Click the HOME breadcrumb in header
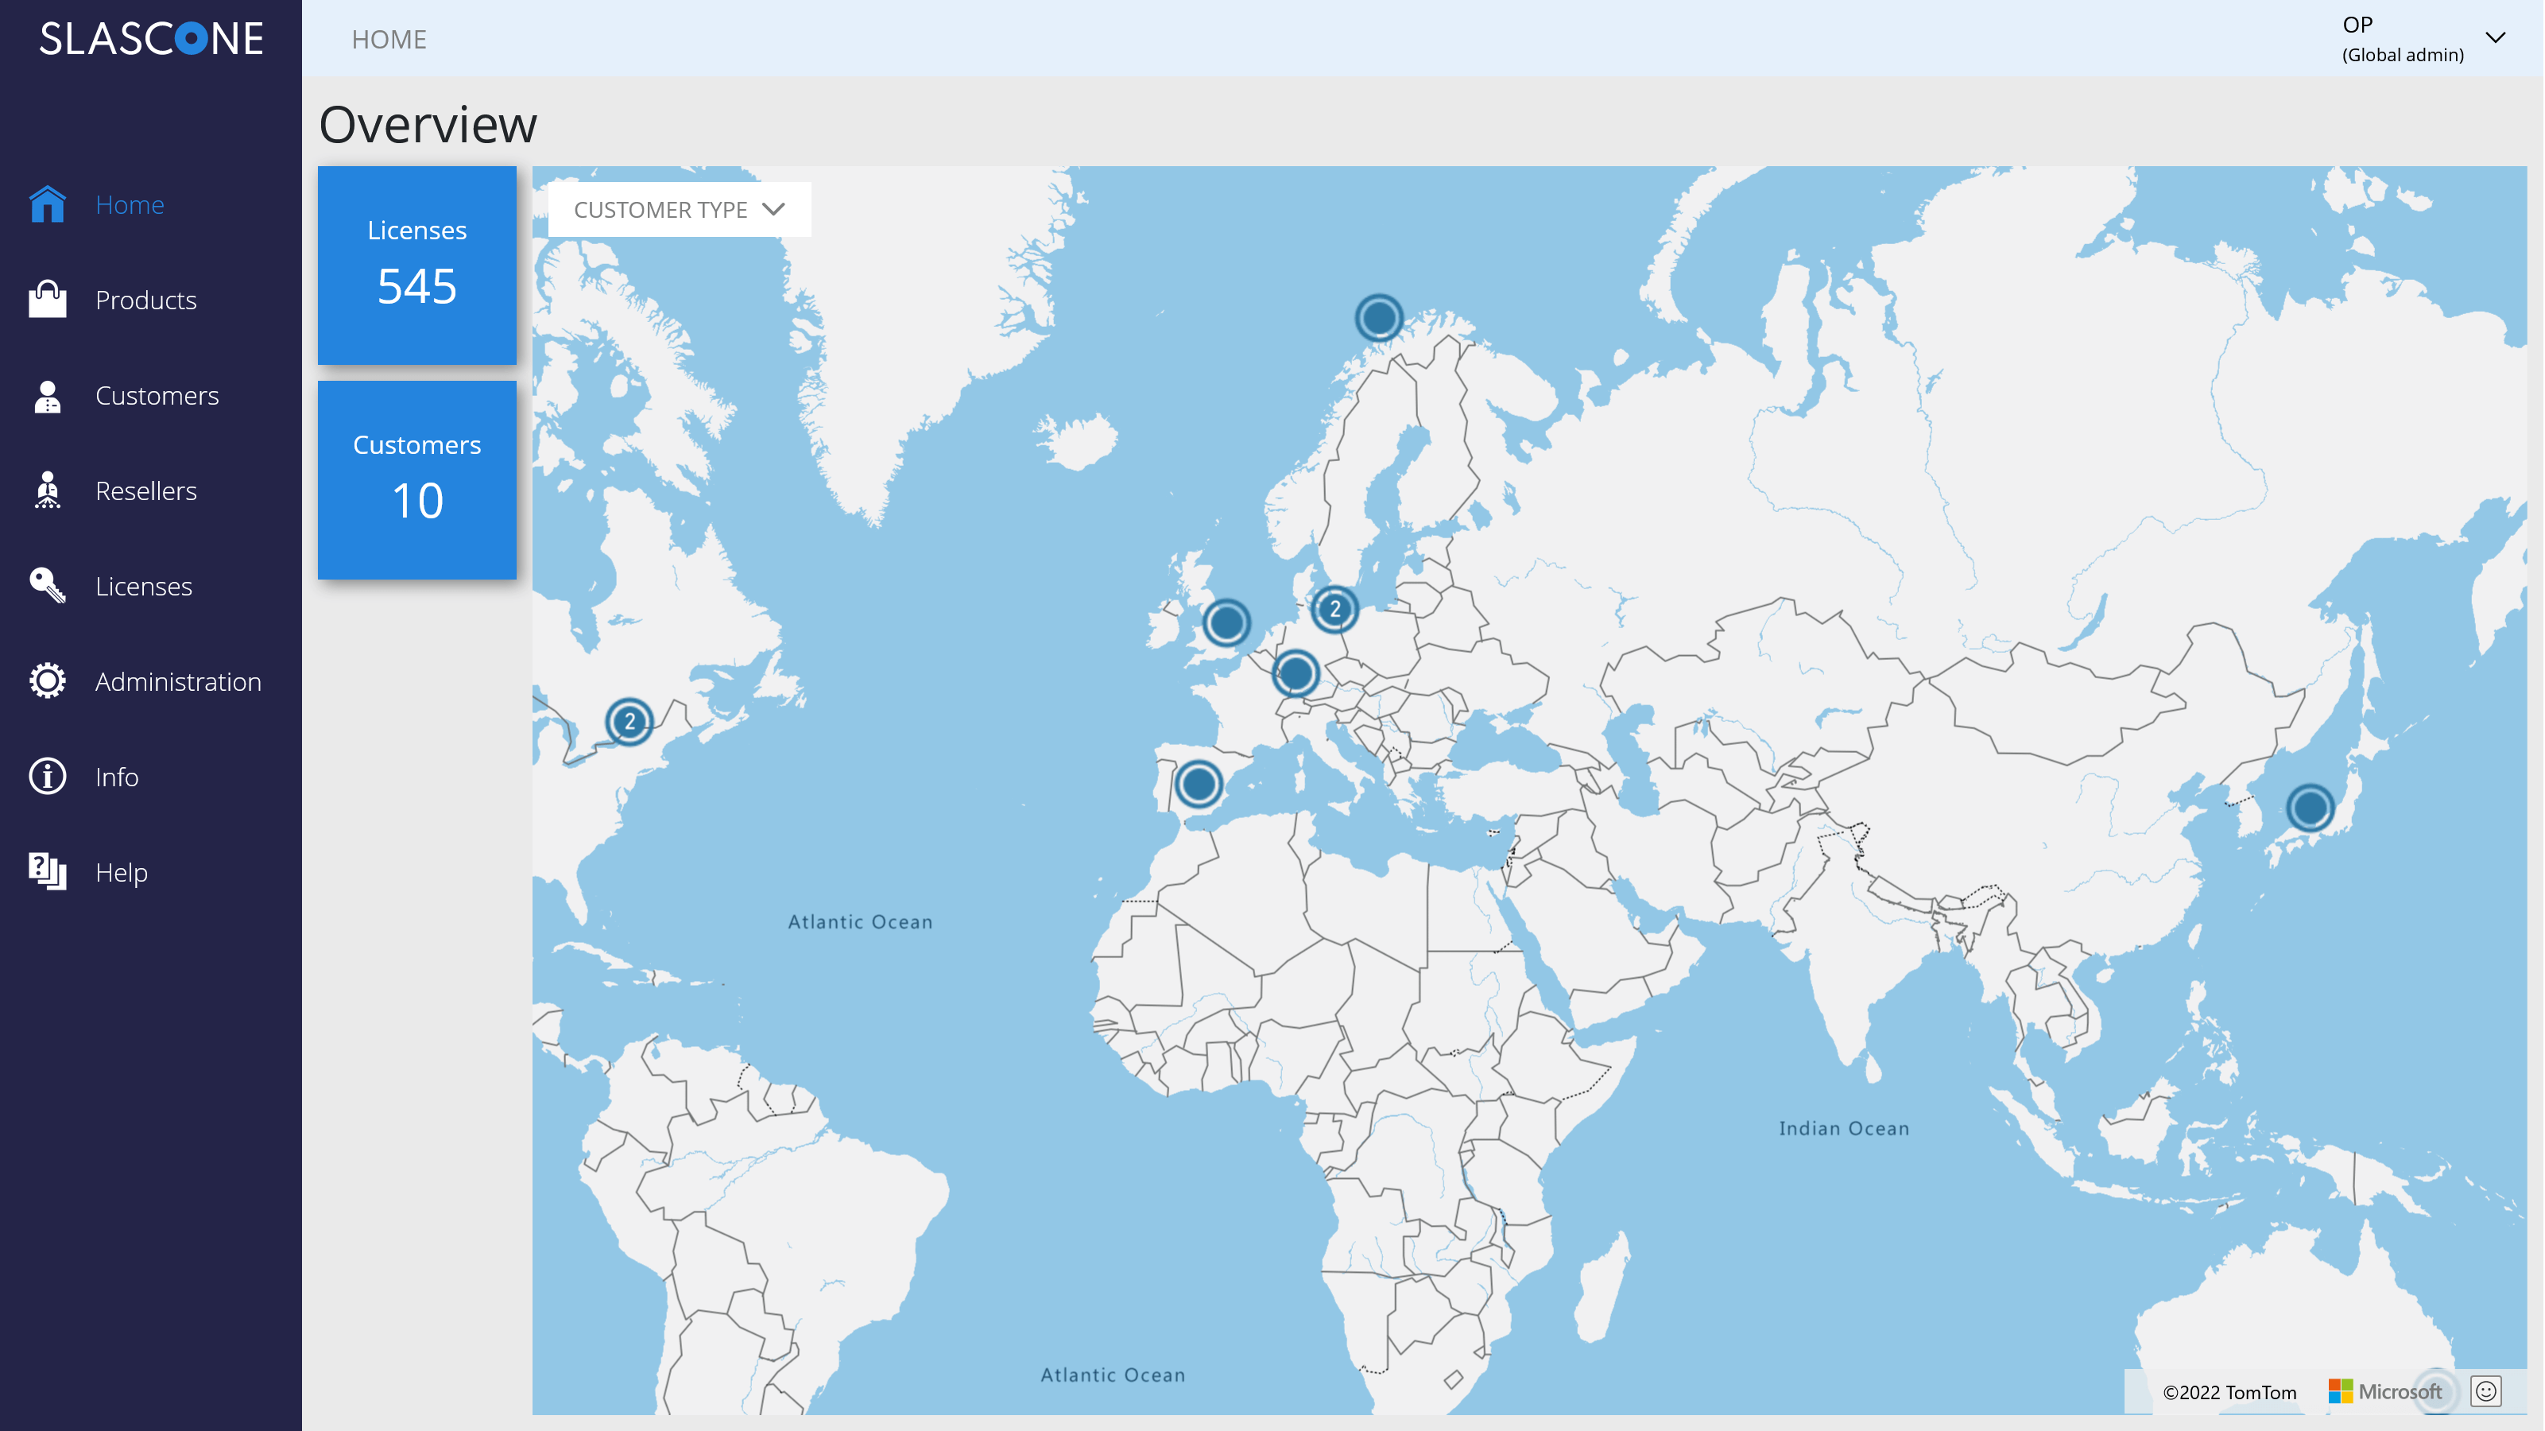This screenshot has height=1431, width=2545. point(389,40)
